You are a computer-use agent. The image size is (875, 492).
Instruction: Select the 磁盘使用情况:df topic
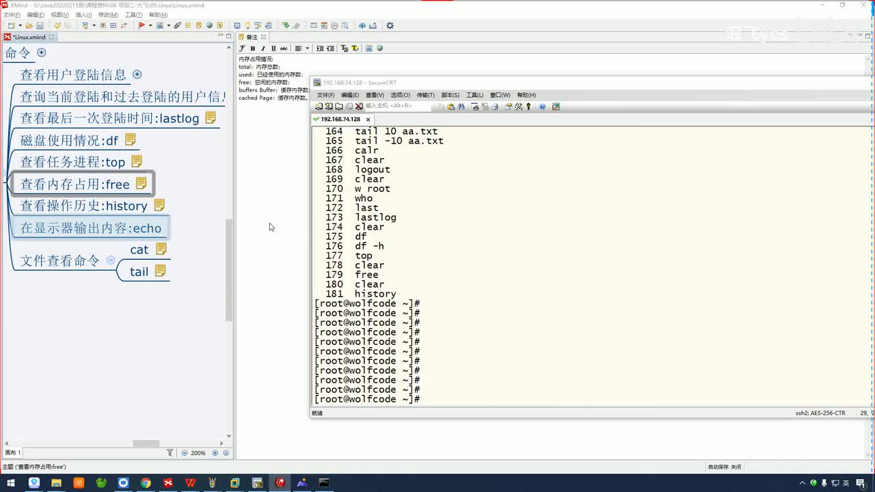(x=69, y=141)
